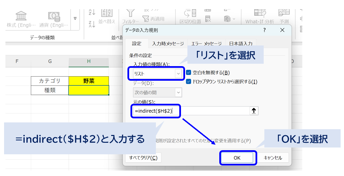
Task: Click the range selector arrow beside 元の値
Action: pos(254,111)
